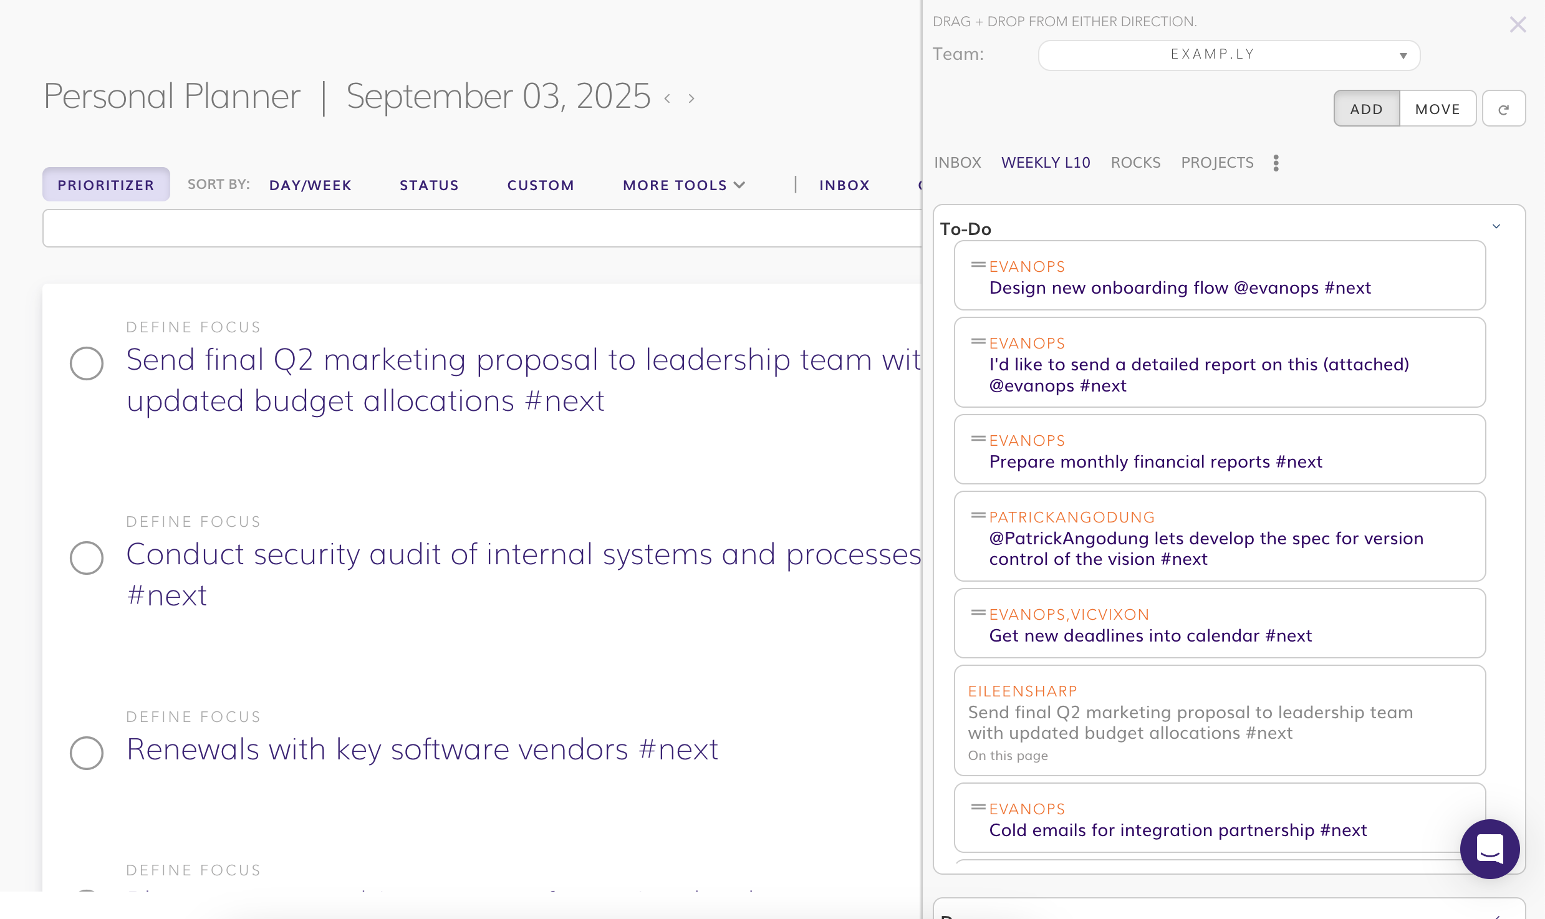Open the Team selection dropdown
The width and height of the screenshot is (1545, 919).
1228,55
